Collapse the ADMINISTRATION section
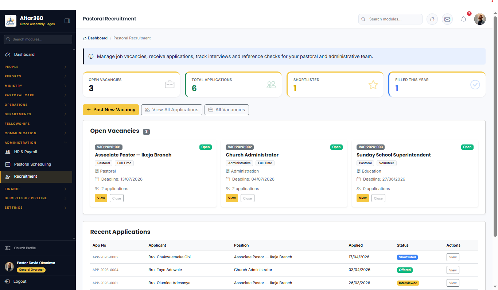 pos(36,143)
